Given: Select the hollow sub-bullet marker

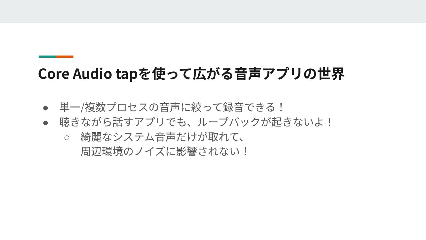Looking at the screenshot, I should pyautogui.click(x=67, y=137).
